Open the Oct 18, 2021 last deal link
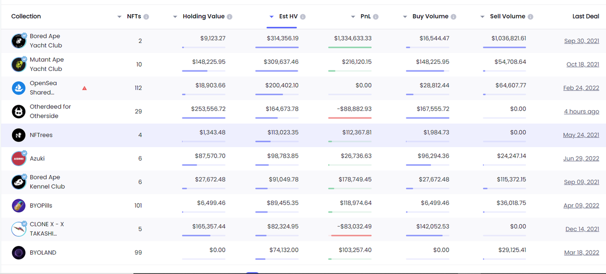The image size is (606, 274). tap(583, 65)
